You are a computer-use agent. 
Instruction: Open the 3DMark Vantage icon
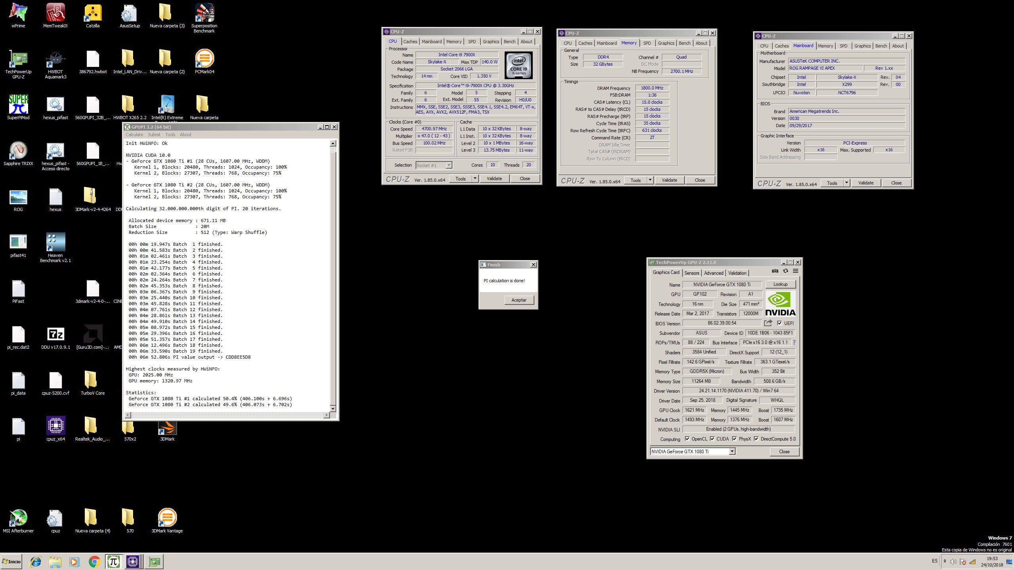(167, 520)
